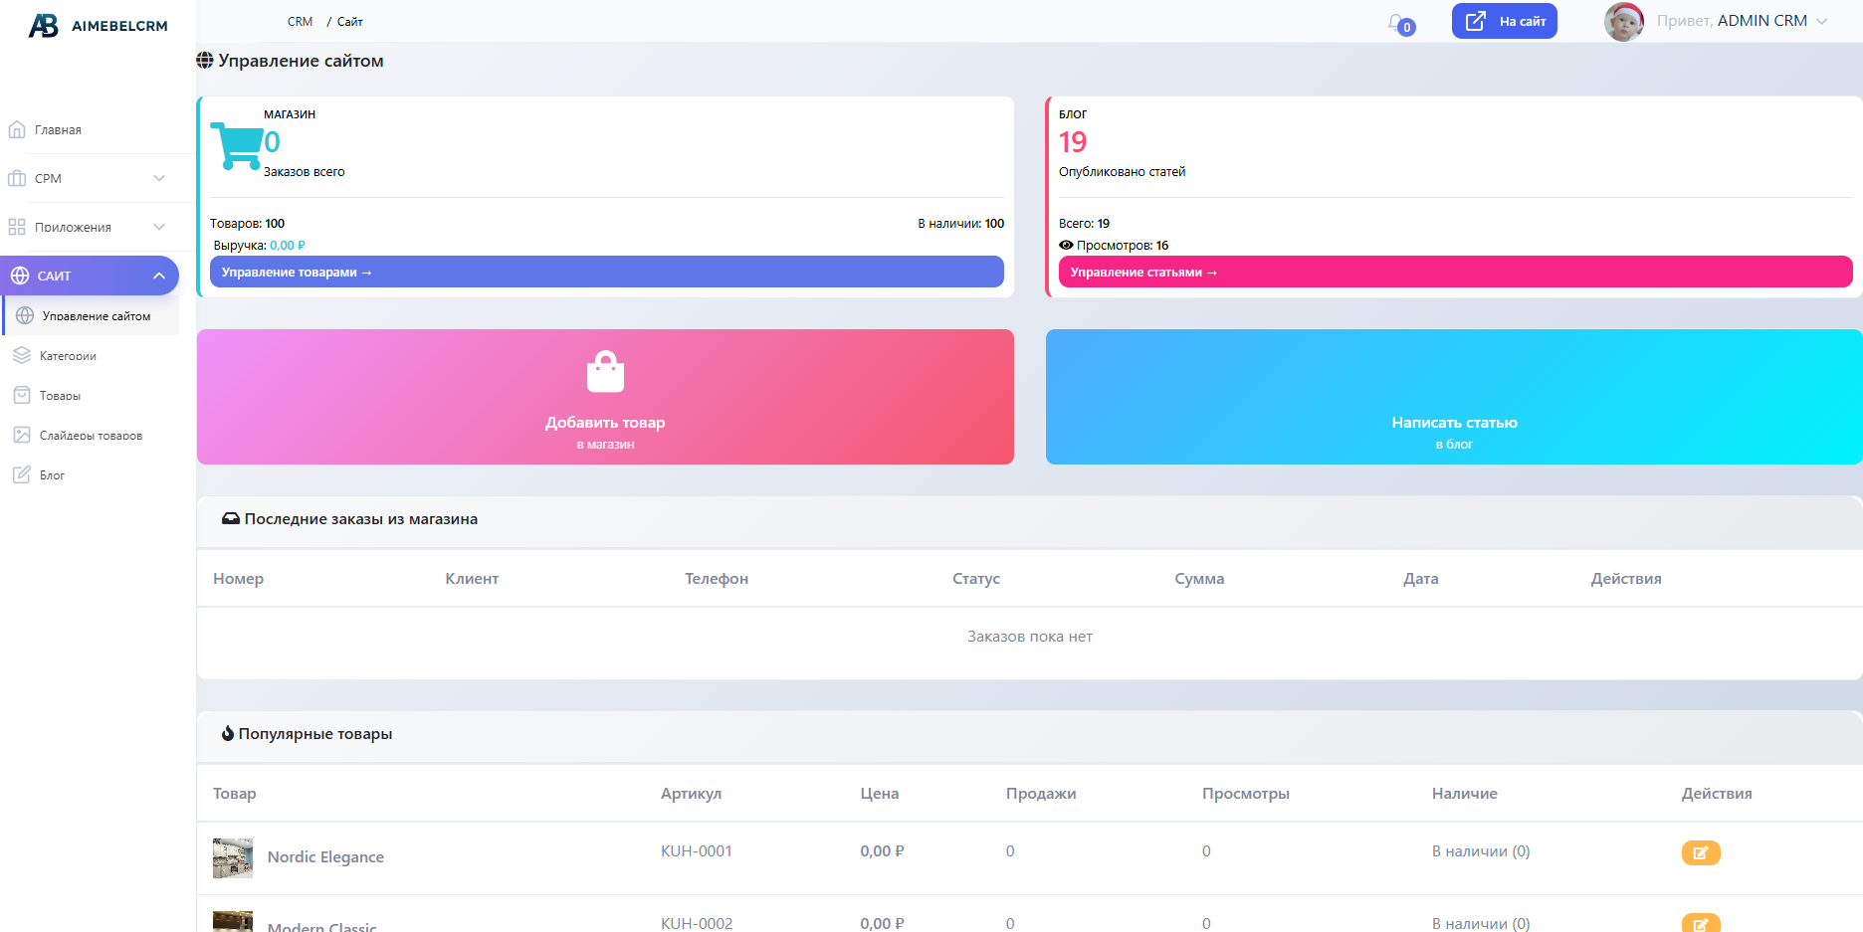Click the notification bell icon

point(1398,23)
